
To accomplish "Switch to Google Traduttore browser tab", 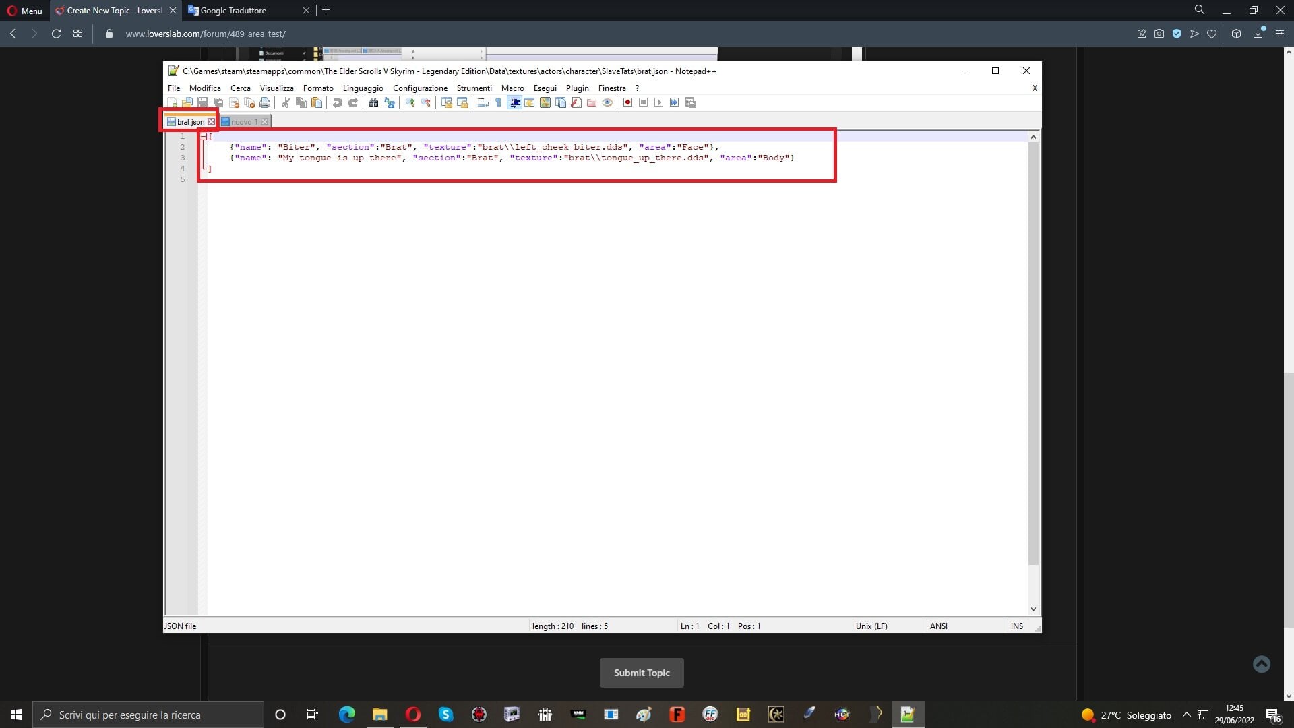I will pos(249,10).
